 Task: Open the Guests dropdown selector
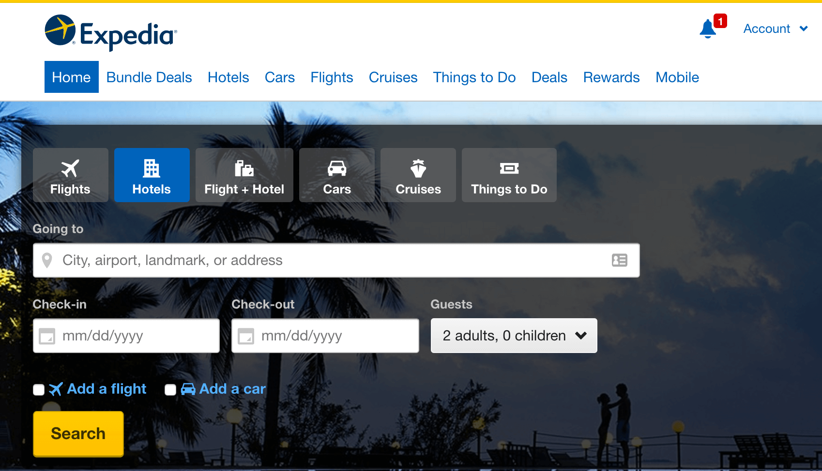point(514,336)
